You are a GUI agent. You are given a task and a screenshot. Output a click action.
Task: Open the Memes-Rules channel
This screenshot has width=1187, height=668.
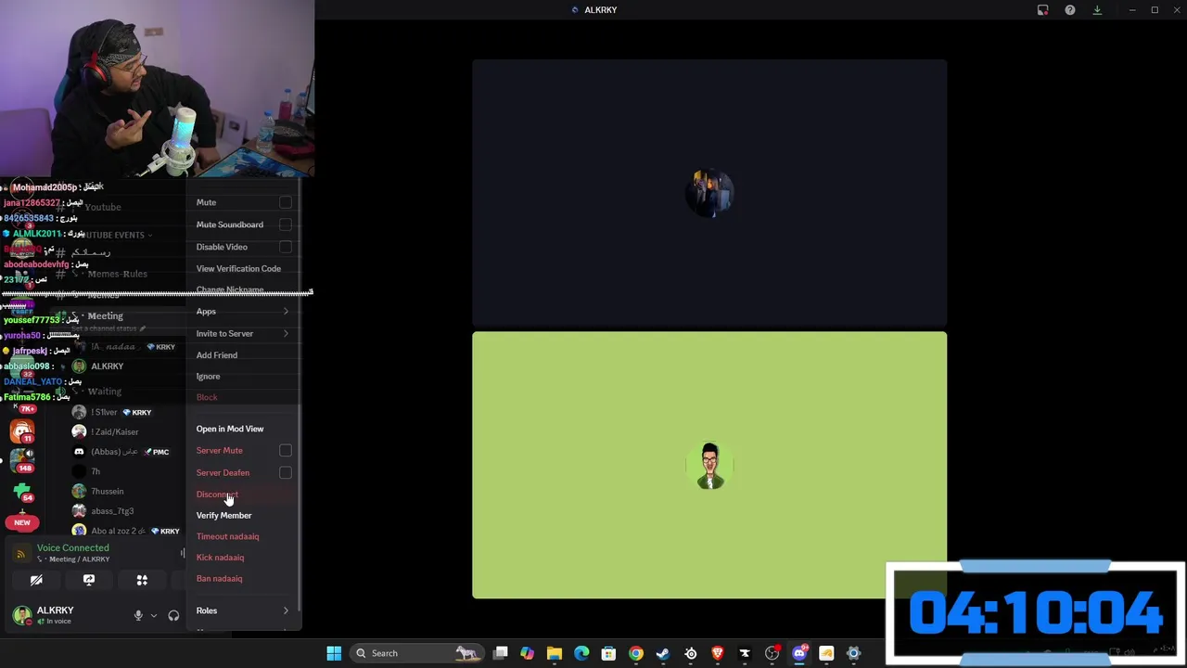(117, 274)
